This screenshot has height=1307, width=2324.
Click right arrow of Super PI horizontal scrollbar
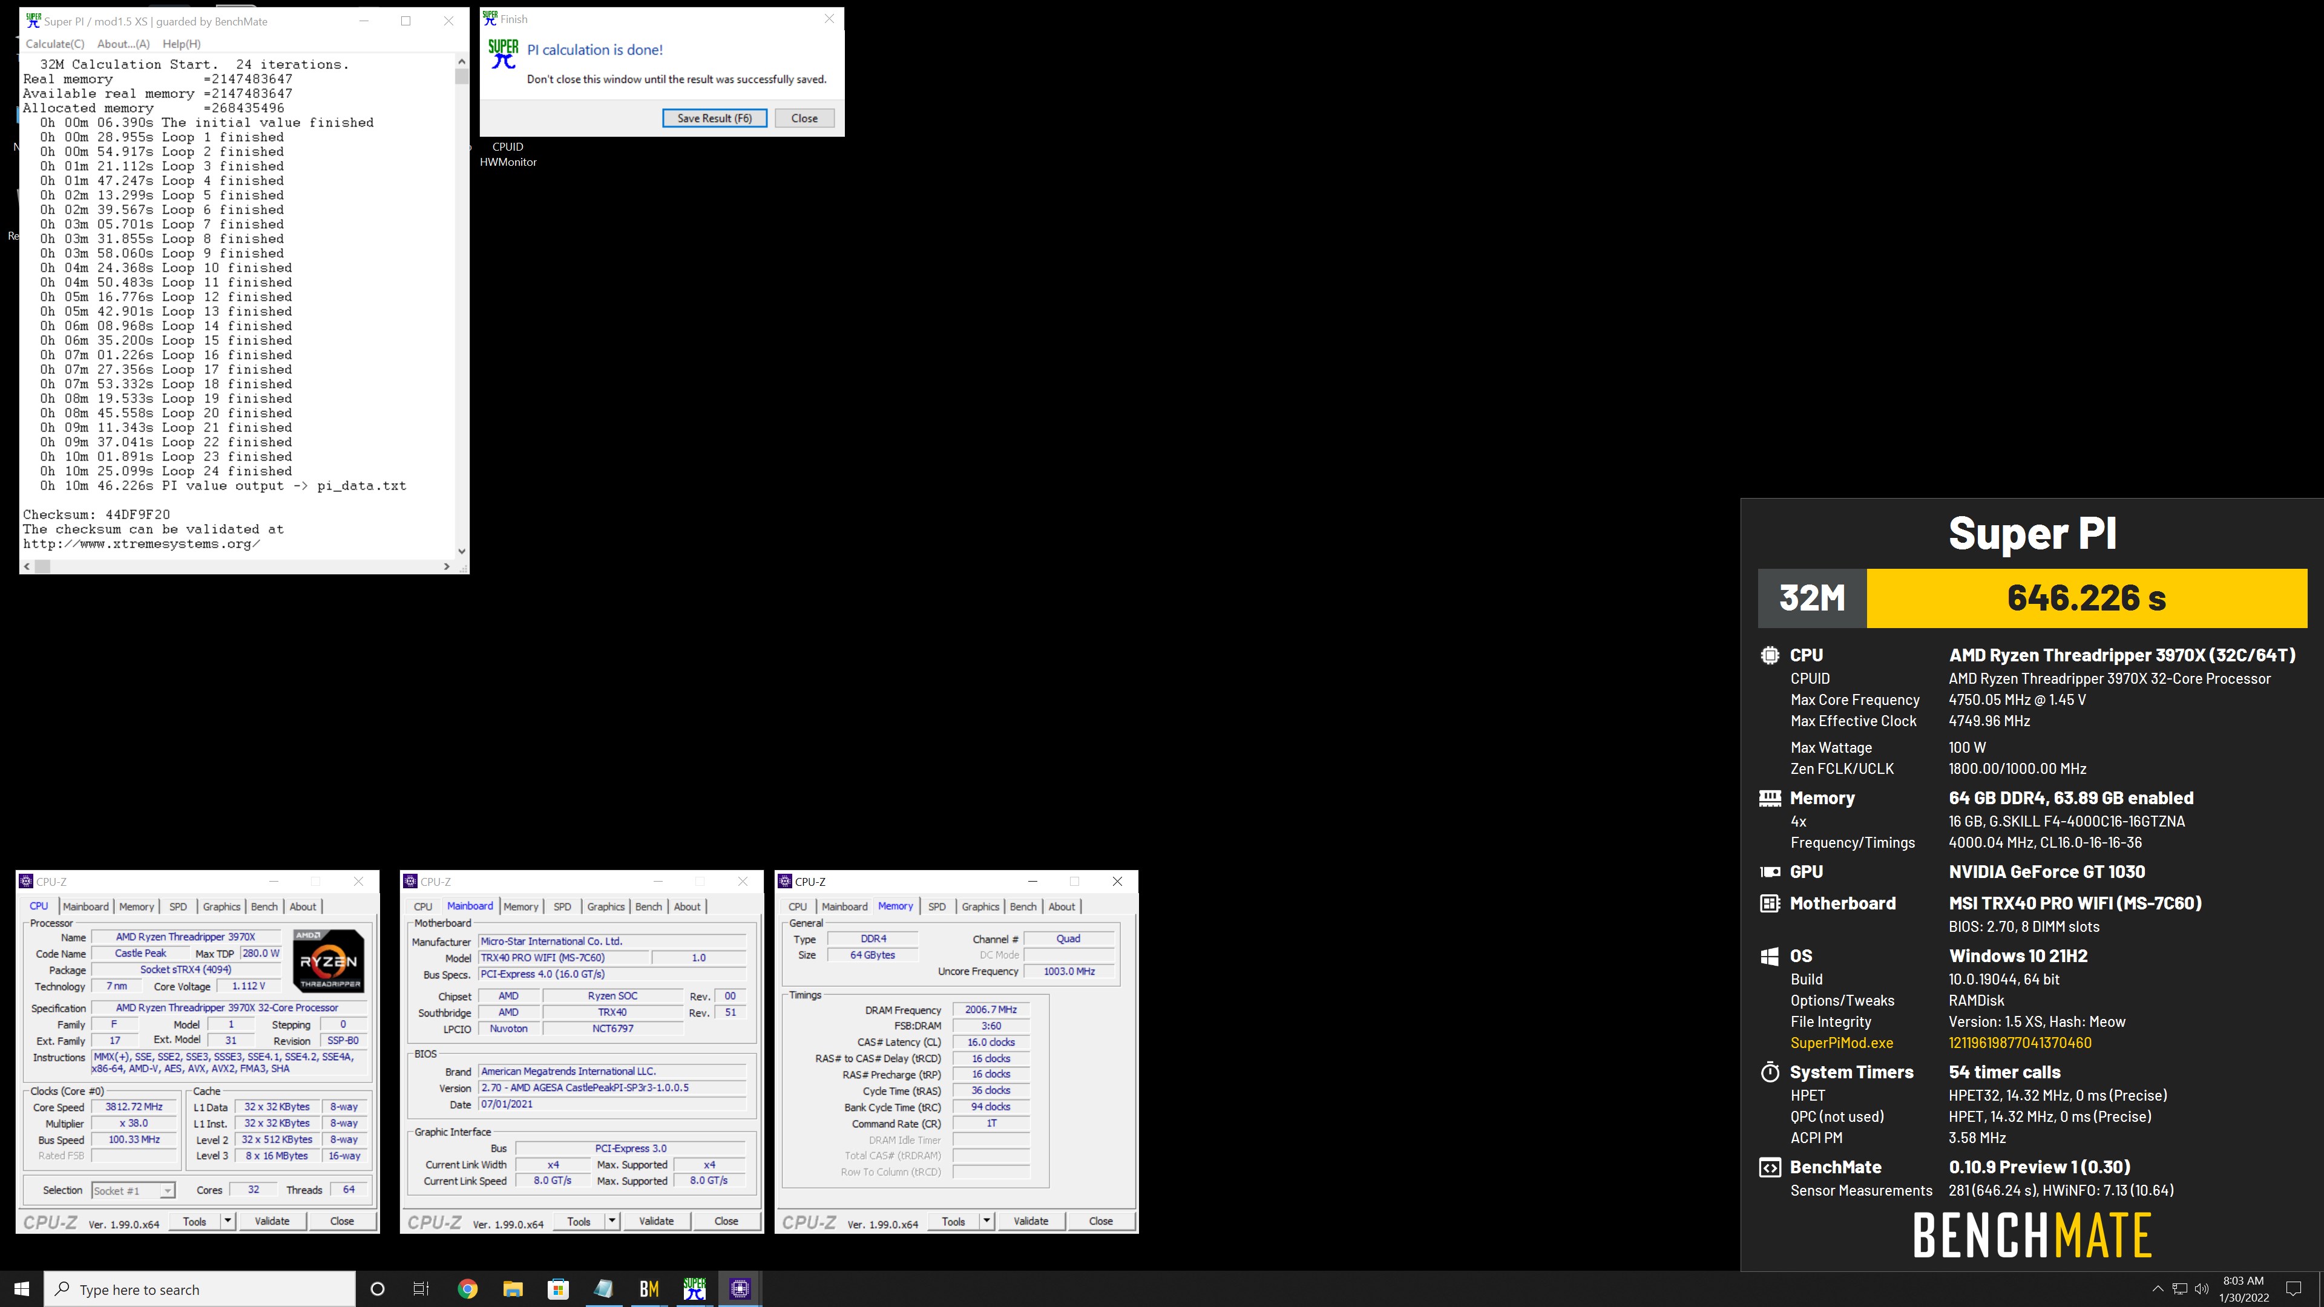[x=447, y=566]
